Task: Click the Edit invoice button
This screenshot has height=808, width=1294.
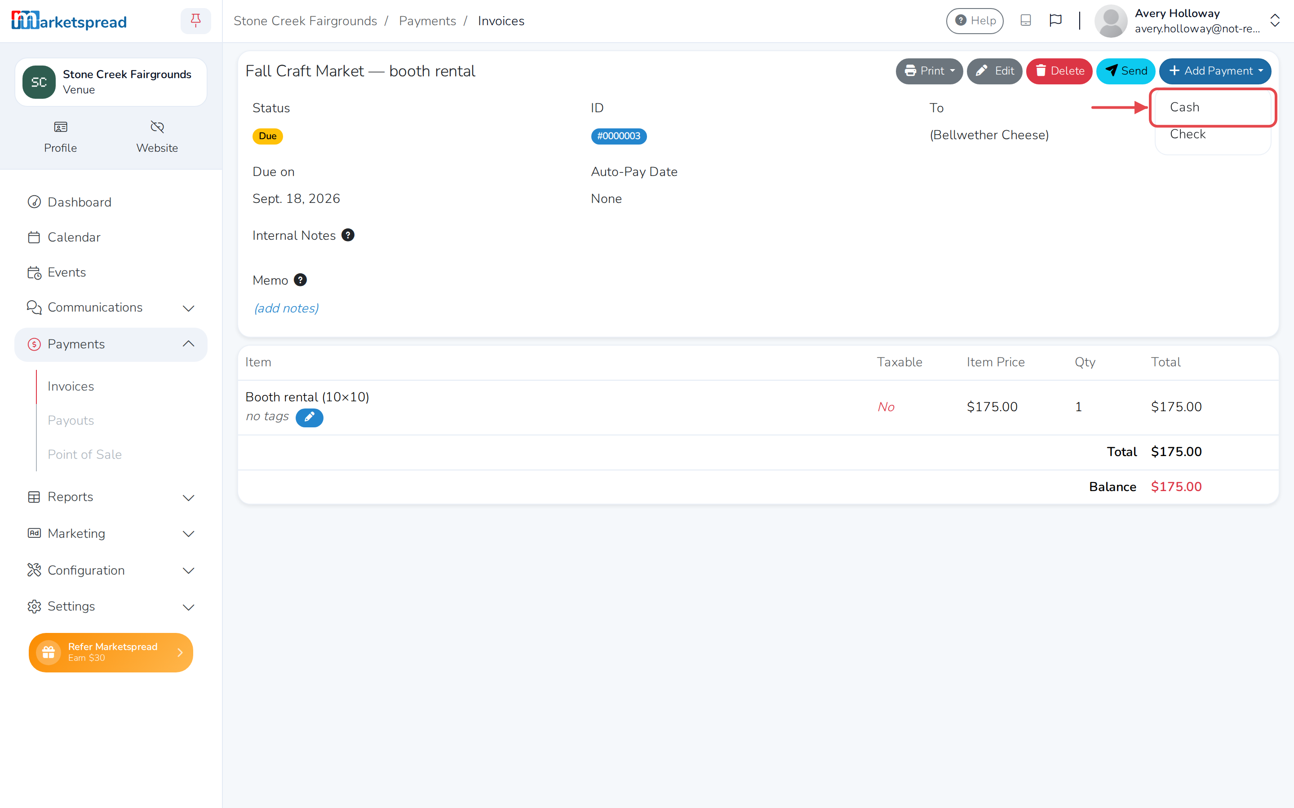Action: 995,71
